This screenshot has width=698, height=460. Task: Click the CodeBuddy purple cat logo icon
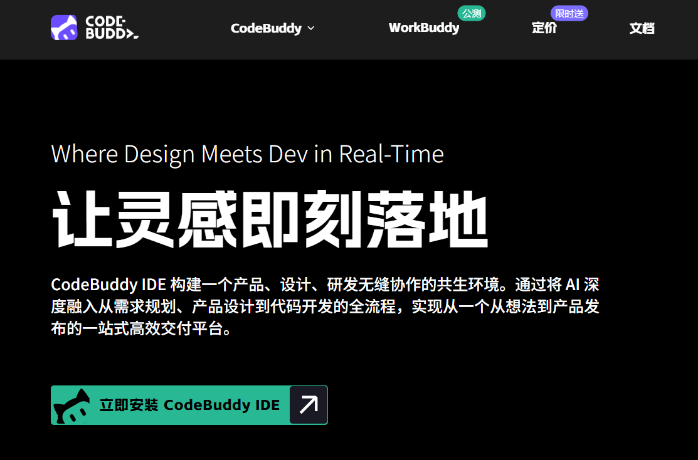pyautogui.click(x=64, y=28)
